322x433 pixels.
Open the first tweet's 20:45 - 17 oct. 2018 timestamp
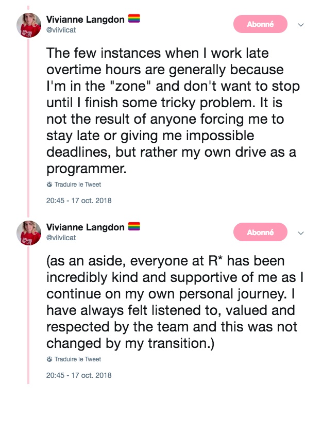coord(79,201)
